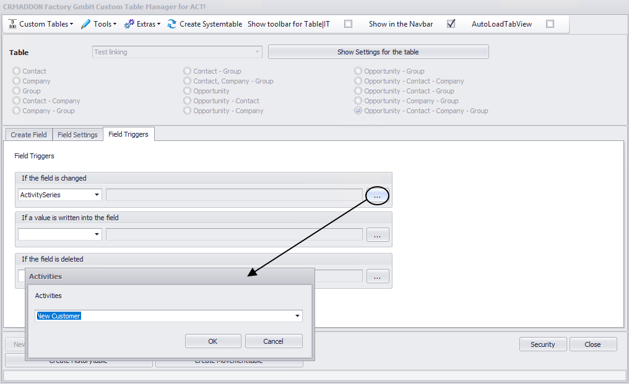This screenshot has height=384, width=629.
Task: Open the ActivitySeries dropdown
Action: (x=98, y=194)
